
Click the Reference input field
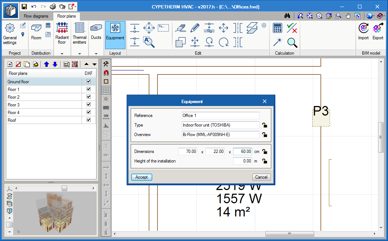coord(220,116)
